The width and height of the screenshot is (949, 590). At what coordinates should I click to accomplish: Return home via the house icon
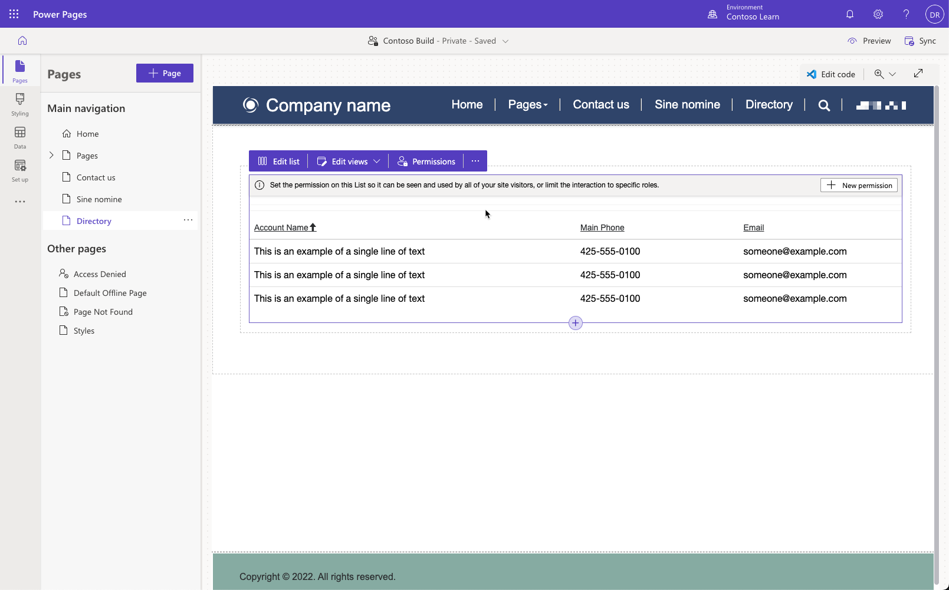pos(22,40)
